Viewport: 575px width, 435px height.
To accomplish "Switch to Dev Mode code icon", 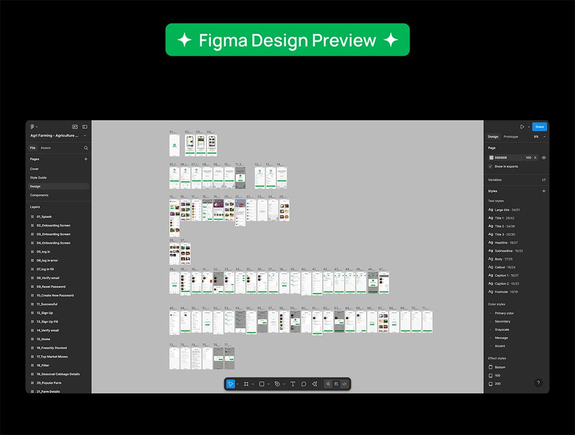I will tap(344, 384).
